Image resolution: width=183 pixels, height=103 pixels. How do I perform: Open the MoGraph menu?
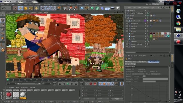coord(62,4)
